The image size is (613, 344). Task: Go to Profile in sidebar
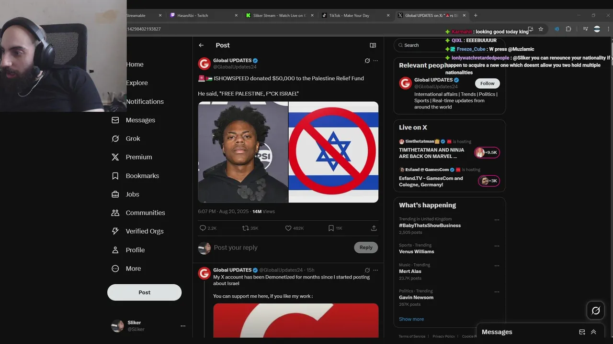point(127,250)
